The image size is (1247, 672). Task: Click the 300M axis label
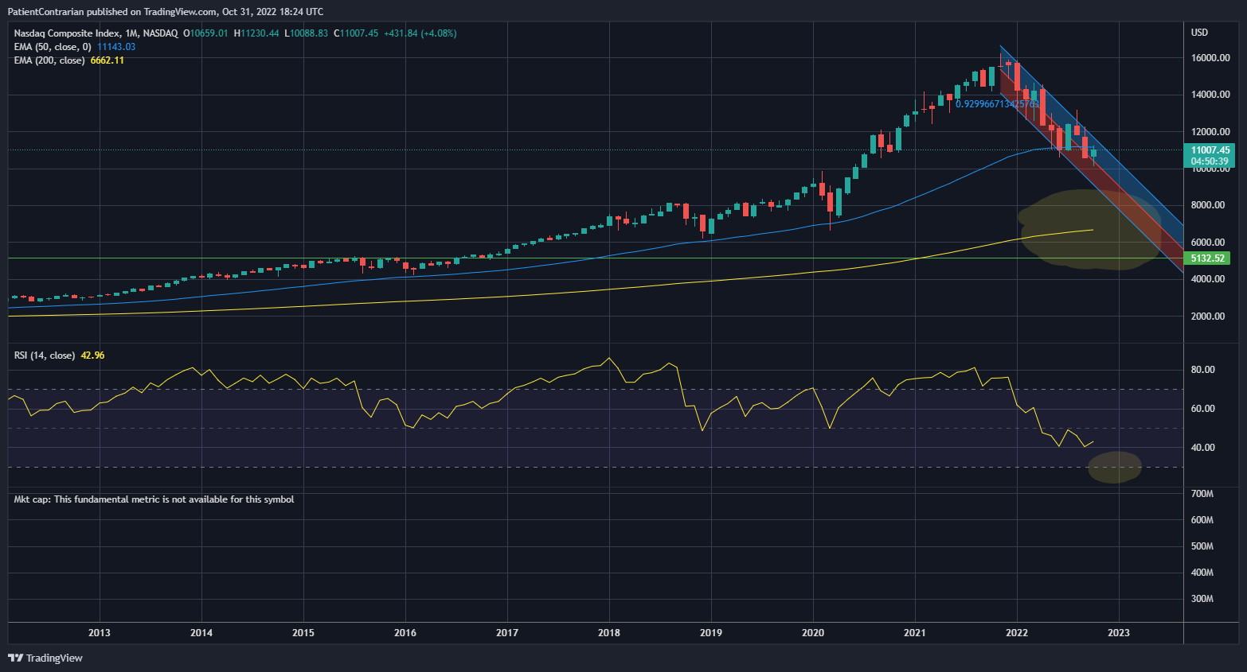tap(1202, 599)
